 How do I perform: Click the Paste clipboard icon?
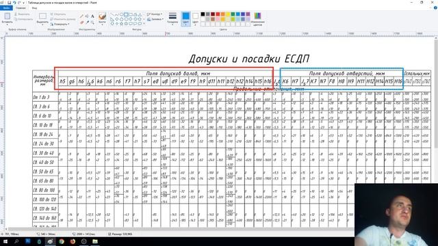[x=8, y=16]
